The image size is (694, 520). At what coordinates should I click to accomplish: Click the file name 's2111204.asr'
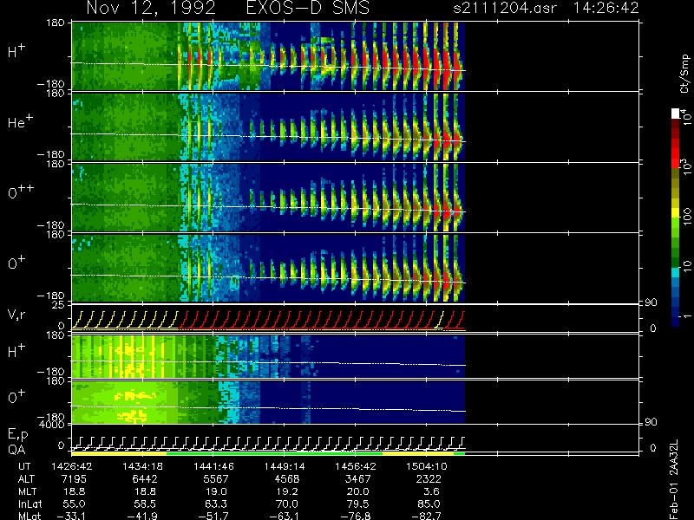[505, 8]
